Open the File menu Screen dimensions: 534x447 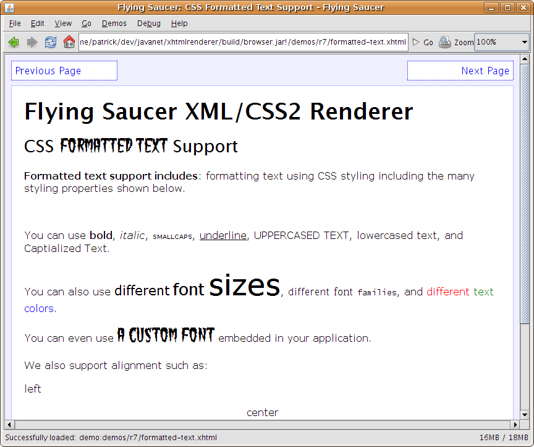[x=15, y=23]
